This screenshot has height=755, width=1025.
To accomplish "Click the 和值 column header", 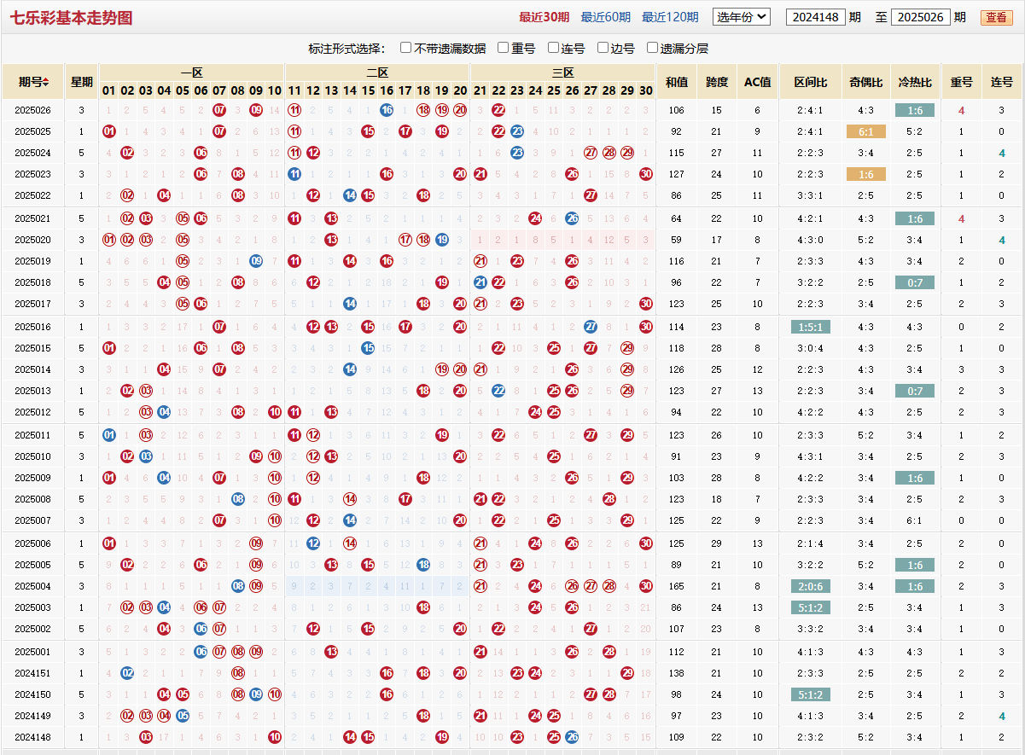I will pyautogui.click(x=677, y=82).
